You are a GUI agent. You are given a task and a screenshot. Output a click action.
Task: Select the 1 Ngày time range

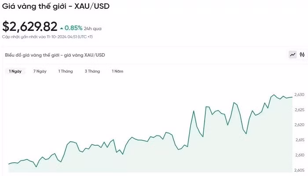point(15,71)
